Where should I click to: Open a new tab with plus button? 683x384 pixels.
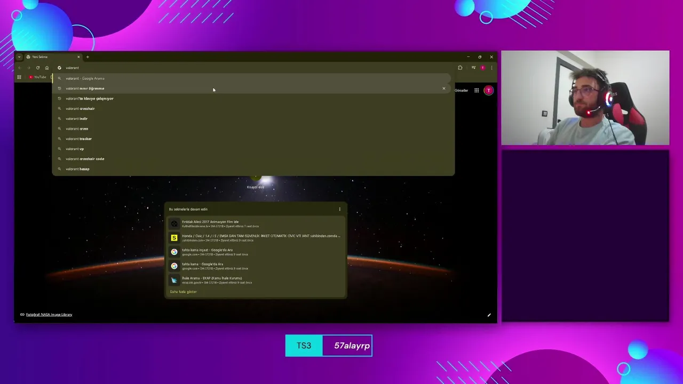coord(88,57)
